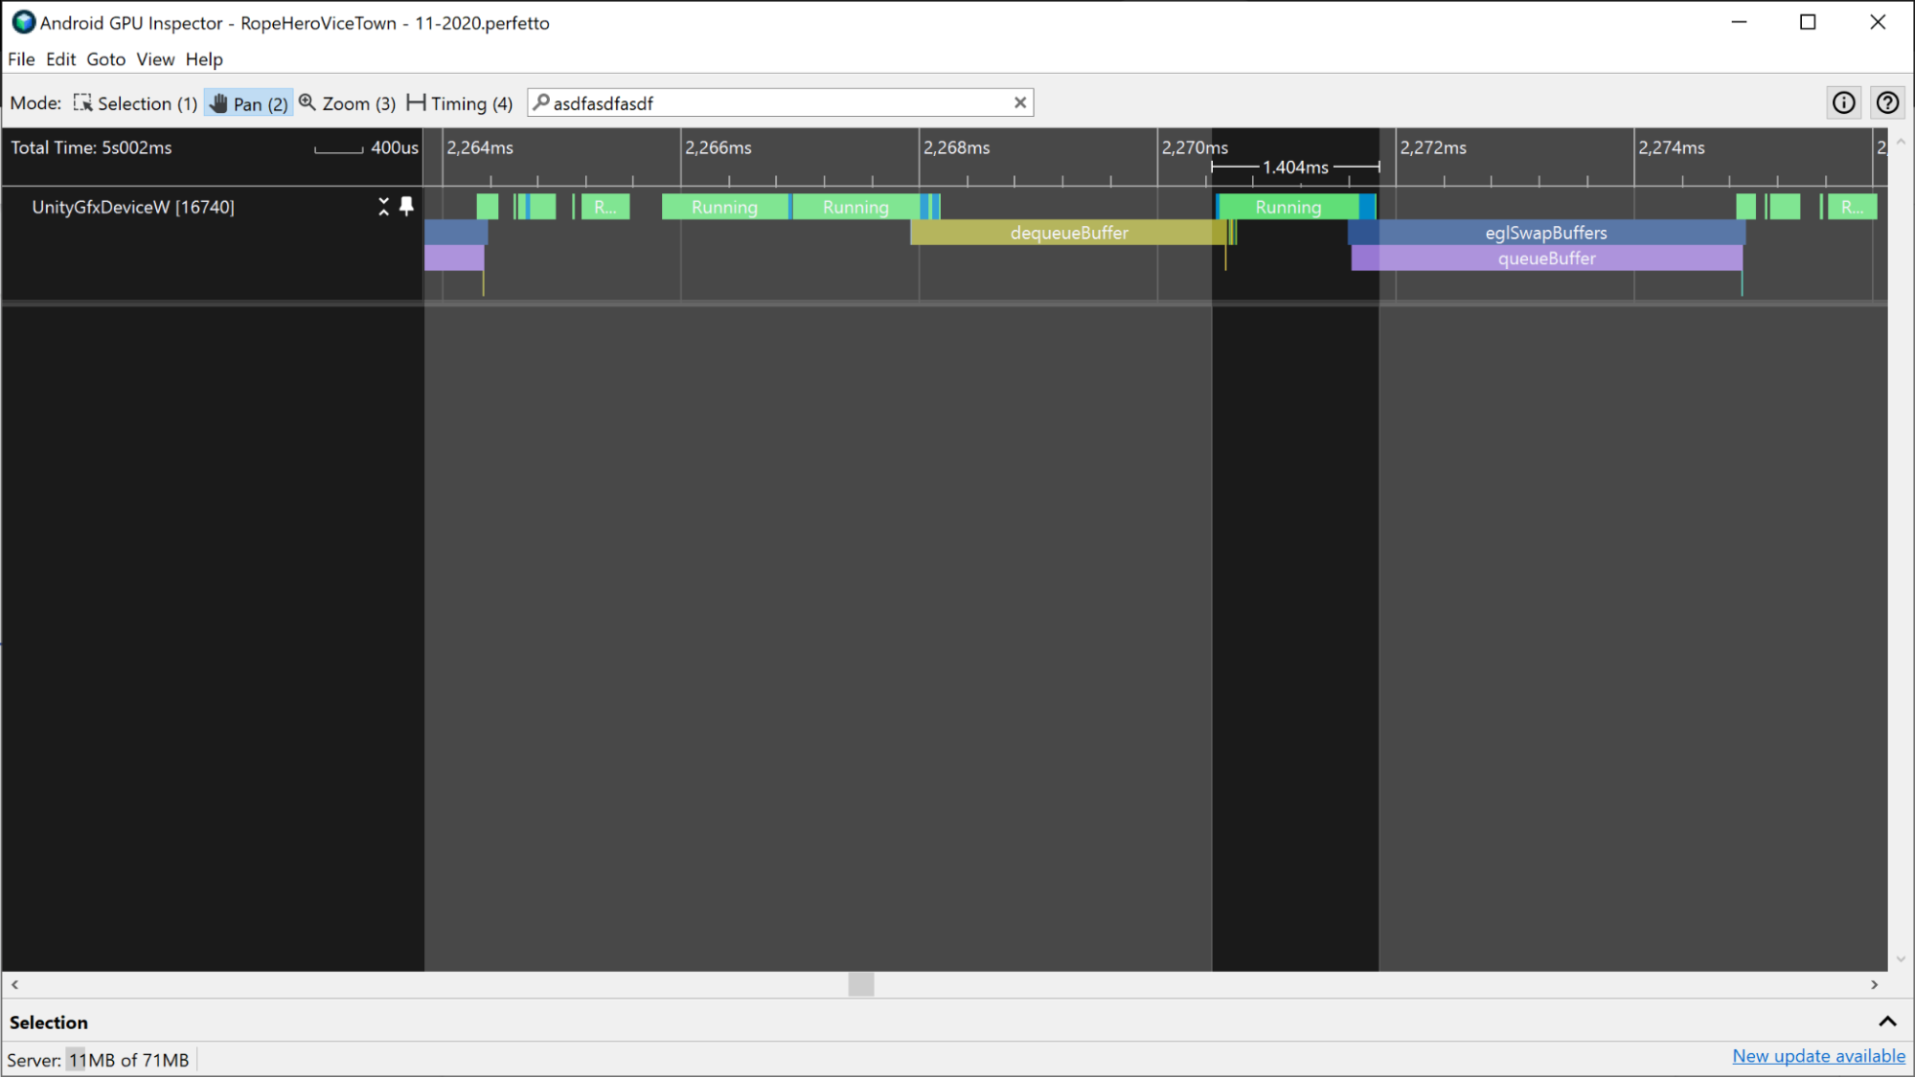Click the horizontal scrollbar thumb
The image size is (1915, 1078).
(x=860, y=984)
